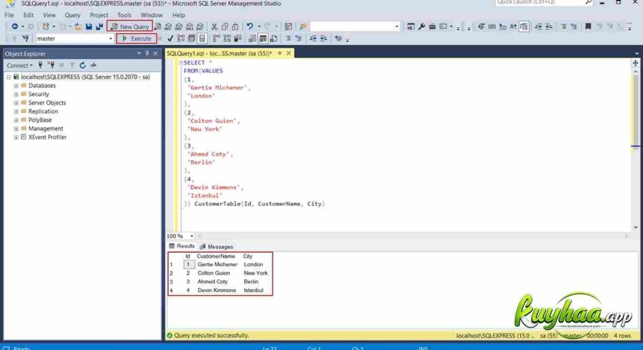643x350 pixels.
Task: Open a new XMLA query
Action: pyautogui.click(x=190, y=26)
